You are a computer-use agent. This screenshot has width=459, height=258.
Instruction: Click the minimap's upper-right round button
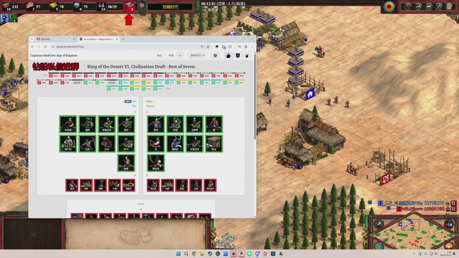pos(449,224)
